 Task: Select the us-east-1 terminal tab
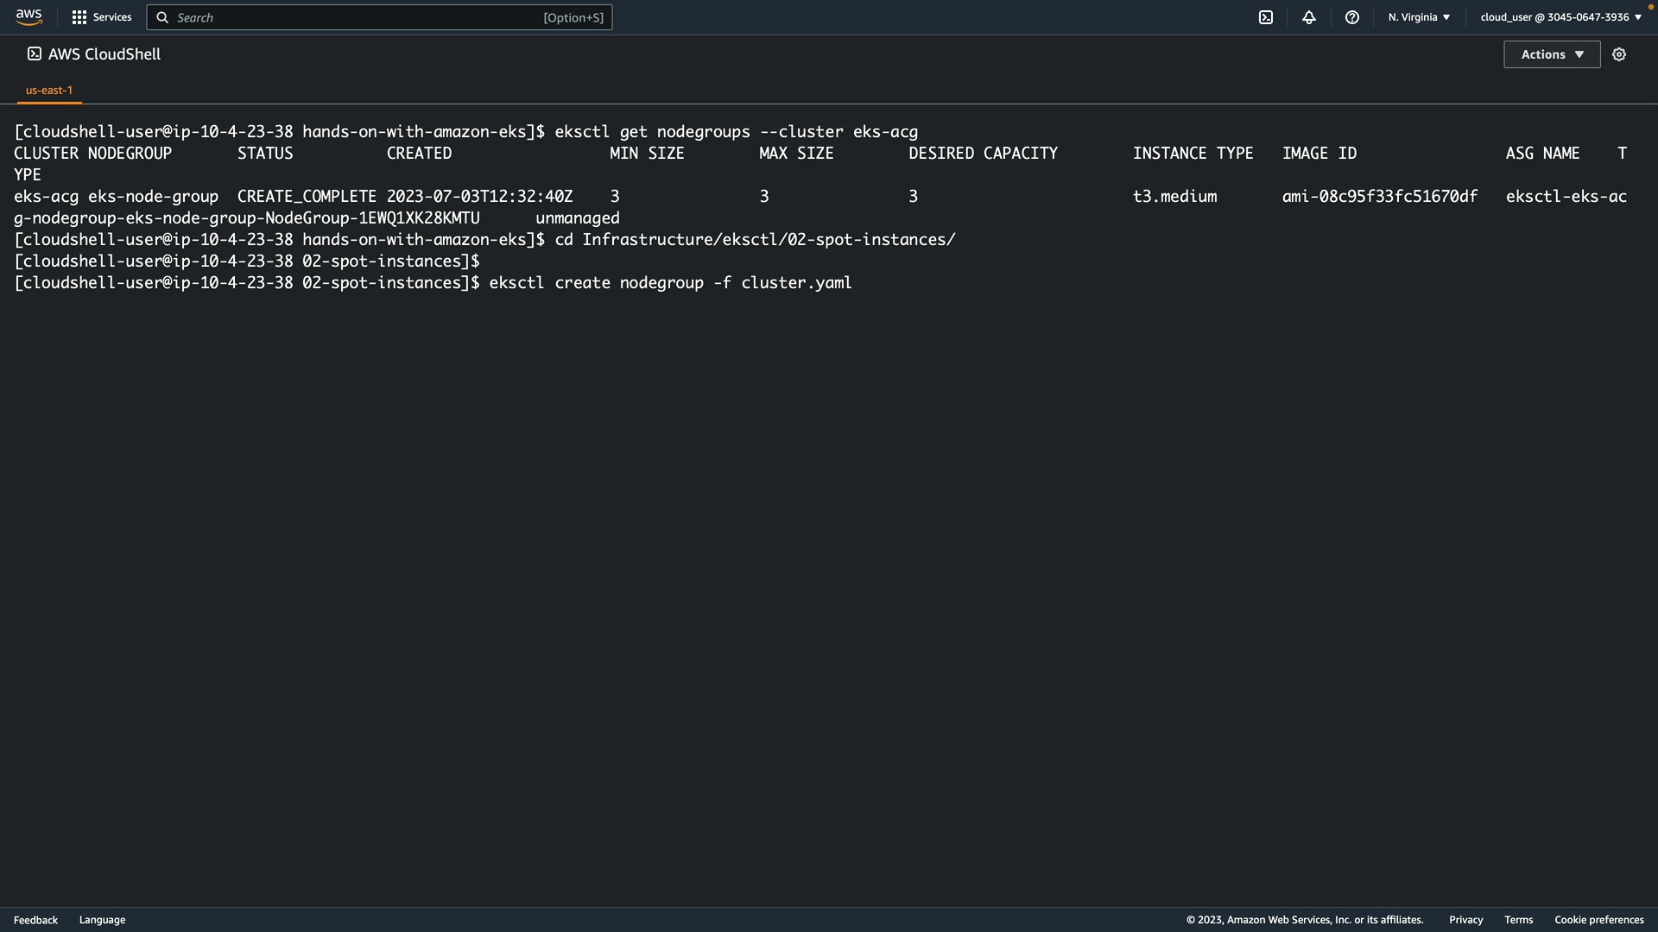coord(49,90)
